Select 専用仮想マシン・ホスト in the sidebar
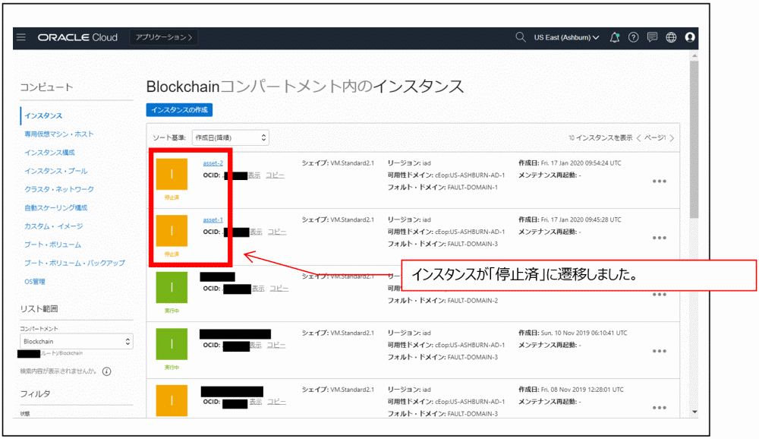Viewport: 759px width, 439px height. (59, 134)
